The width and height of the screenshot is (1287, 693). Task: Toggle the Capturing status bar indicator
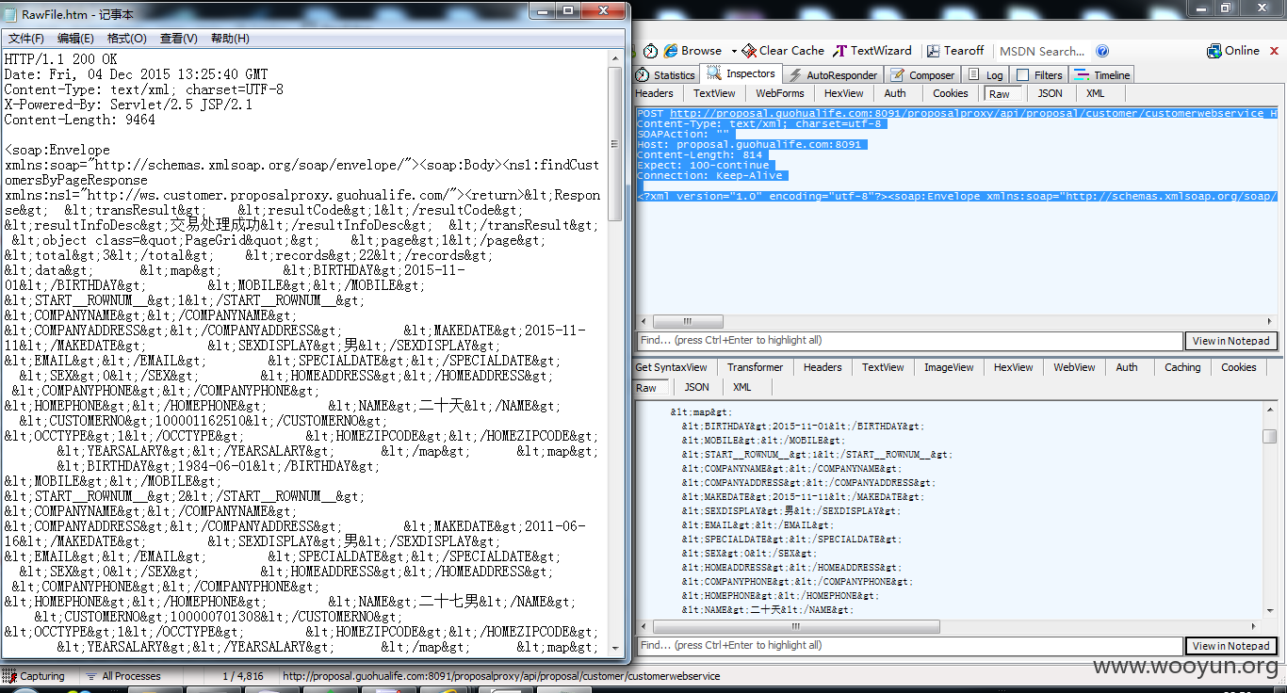pyautogui.click(x=35, y=676)
